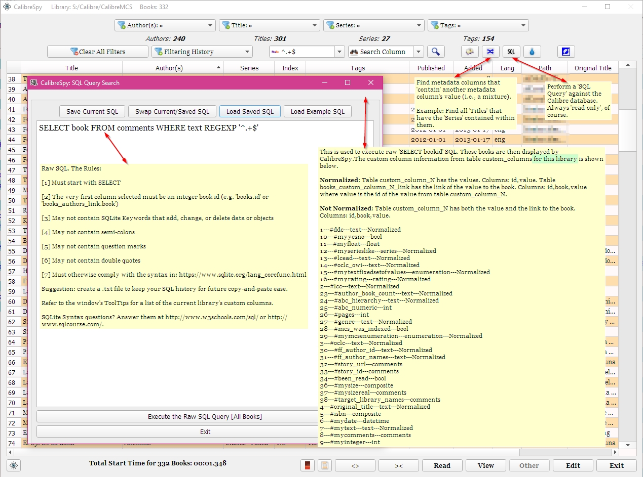Click the Edit button
643x477 pixels.
(573, 465)
